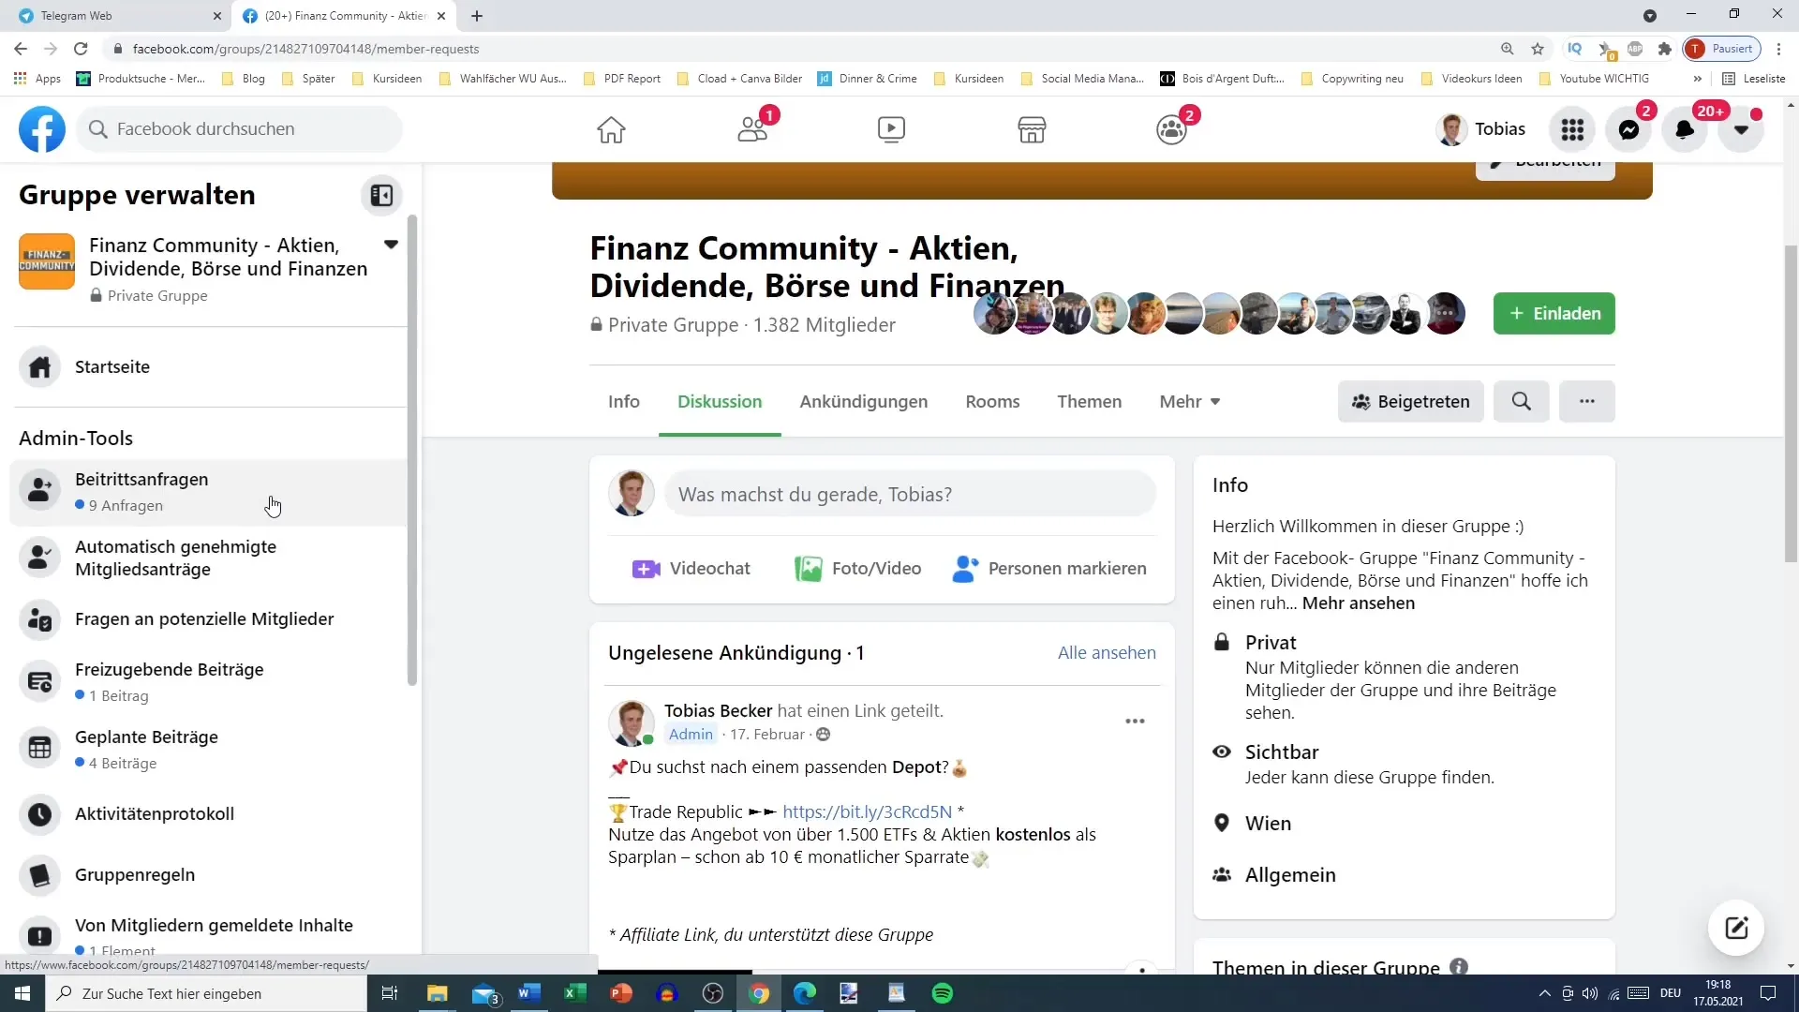Click the green Einladen button
Screen dimensions: 1799x1012
pyautogui.click(x=1554, y=313)
